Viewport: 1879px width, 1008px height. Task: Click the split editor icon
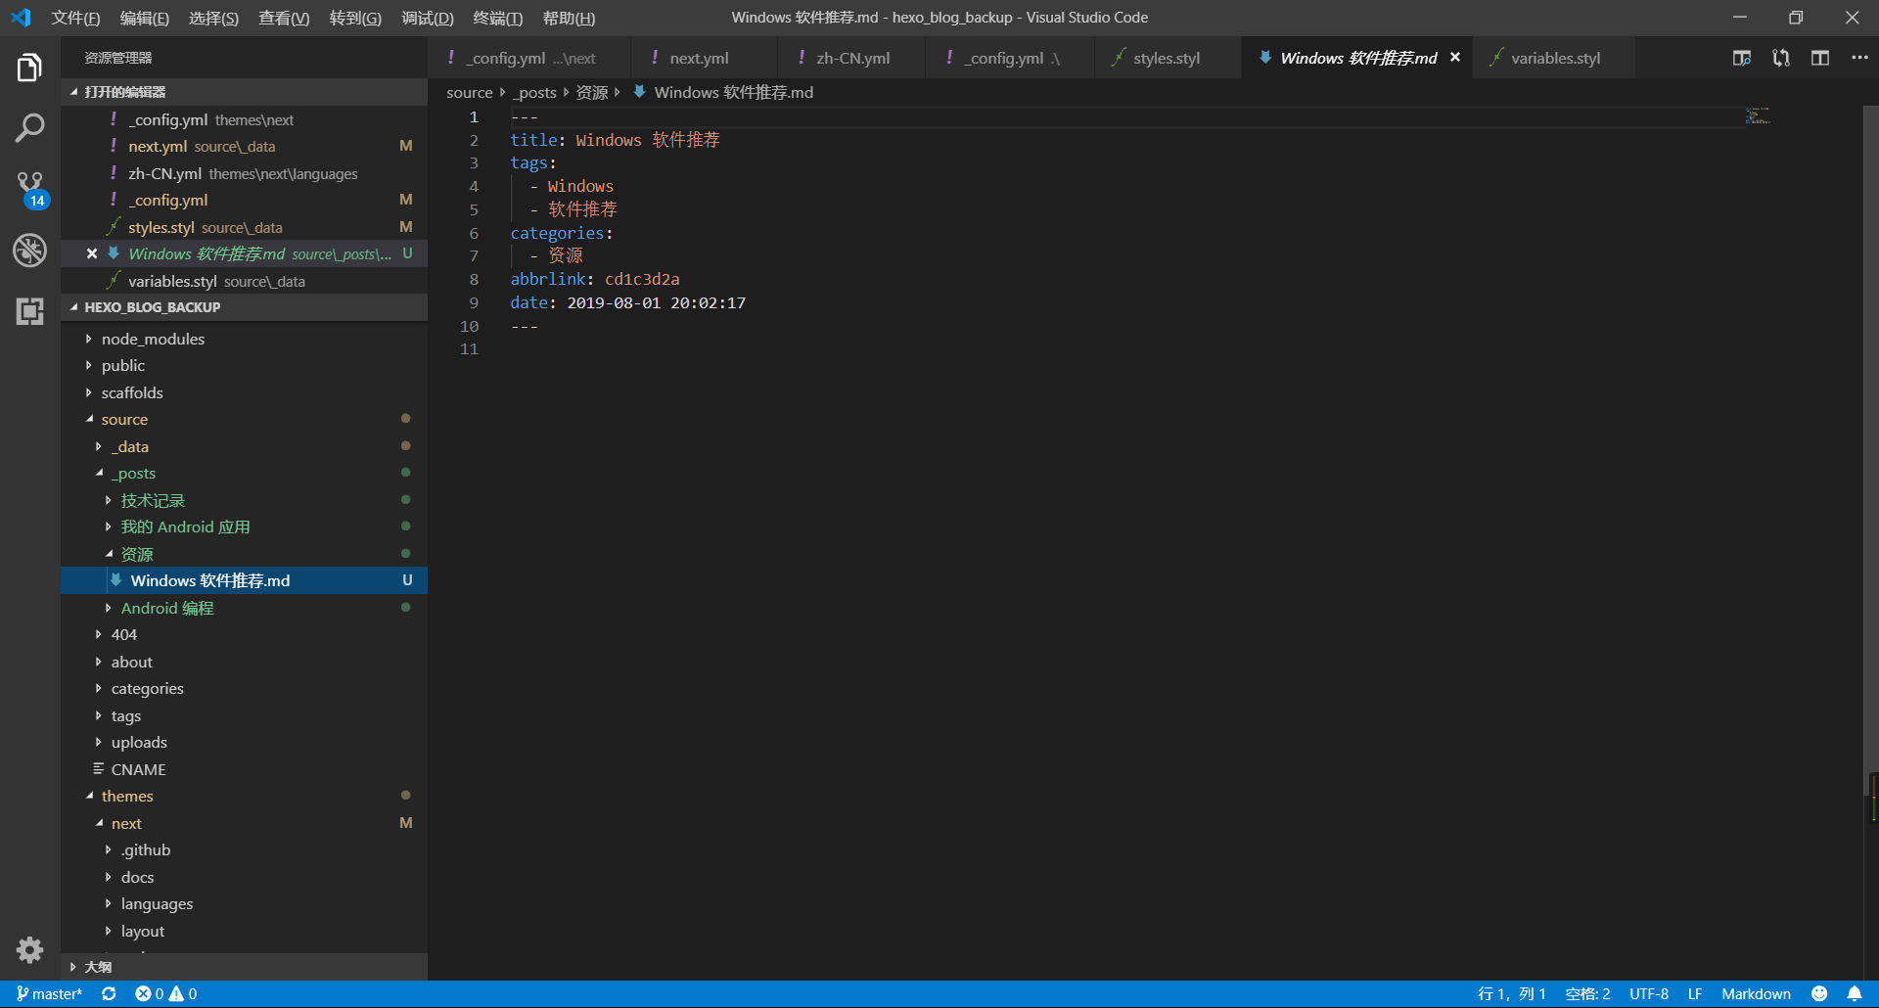(1820, 59)
